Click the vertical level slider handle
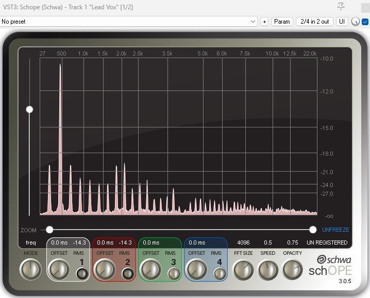The width and height of the screenshot is (370, 298). (29, 109)
